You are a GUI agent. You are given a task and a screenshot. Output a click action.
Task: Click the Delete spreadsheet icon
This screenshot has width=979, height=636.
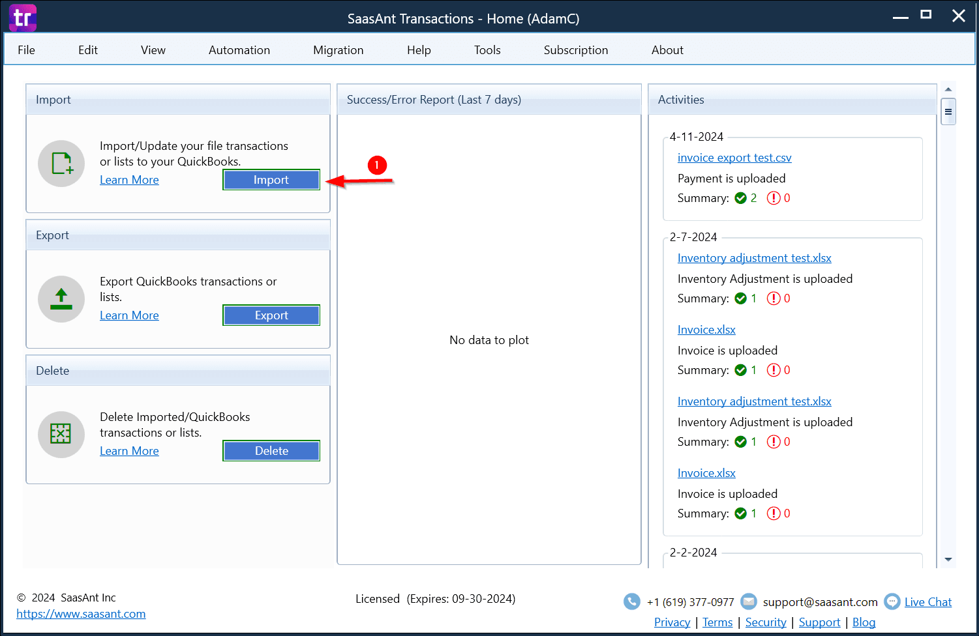[x=61, y=435]
